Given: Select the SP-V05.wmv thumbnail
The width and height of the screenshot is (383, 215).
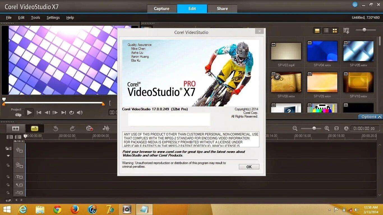Looking at the screenshot, I should tap(358, 51).
